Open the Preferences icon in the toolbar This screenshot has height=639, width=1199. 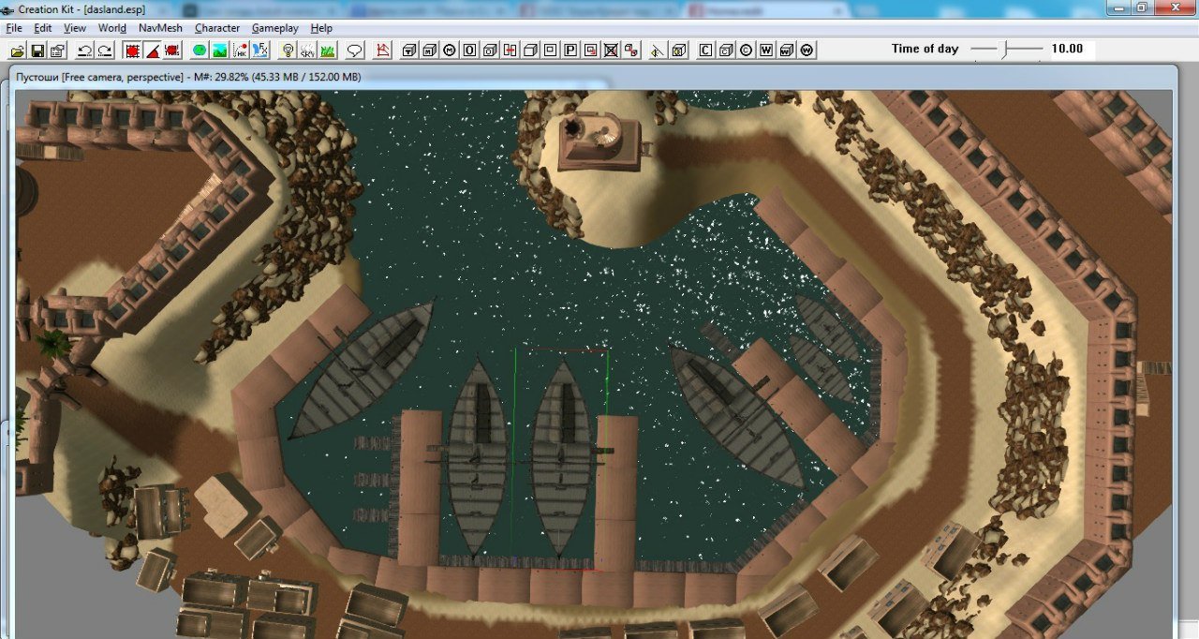pyautogui.click(x=58, y=50)
